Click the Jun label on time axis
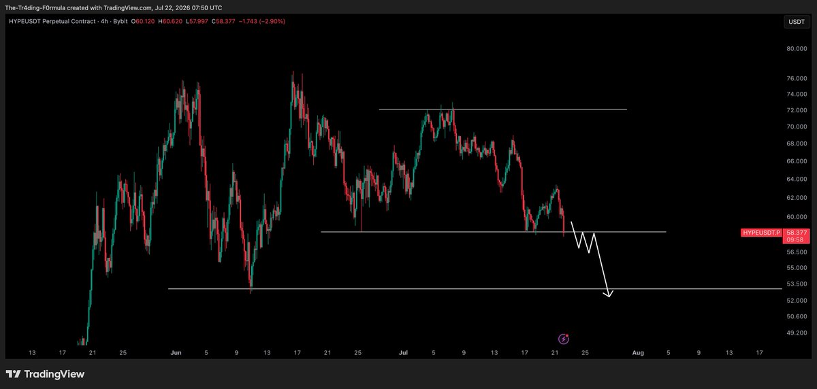817x389 pixels. pos(176,353)
